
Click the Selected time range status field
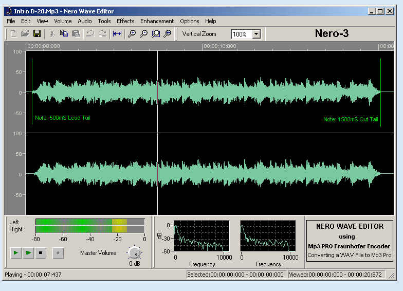[x=235, y=275]
